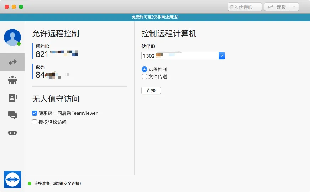
Task: Click the 无人值守访问 heading
Action: click(x=56, y=99)
